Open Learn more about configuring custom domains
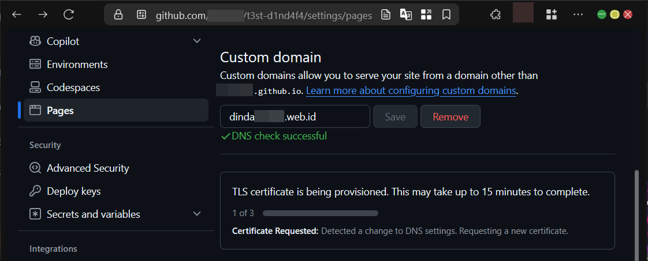This screenshot has width=648, height=261. (x=411, y=90)
